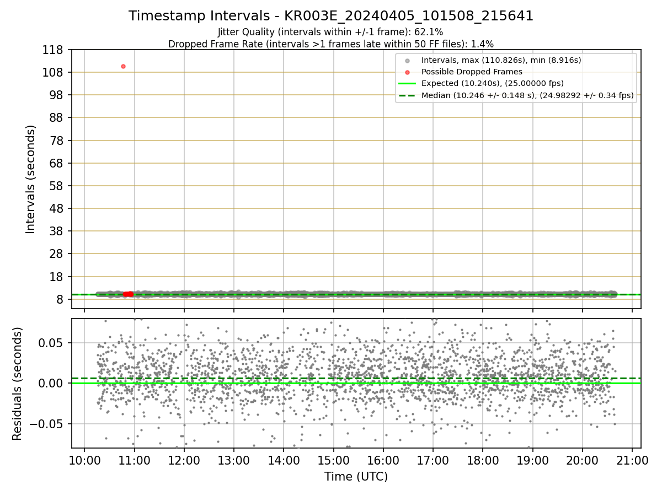The height and width of the screenshot is (496, 662).
Task: Click the 38 tick label on the intervals axis
Action: tap(57, 231)
